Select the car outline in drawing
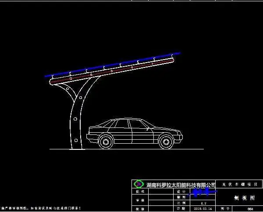The height and width of the screenshot is (212, 263). 135,134
